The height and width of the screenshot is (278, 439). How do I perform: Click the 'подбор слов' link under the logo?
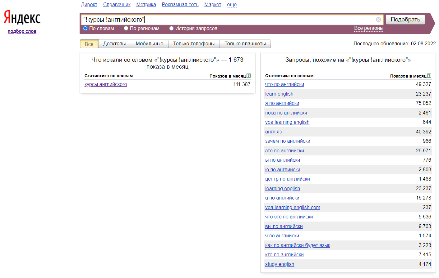22,31
